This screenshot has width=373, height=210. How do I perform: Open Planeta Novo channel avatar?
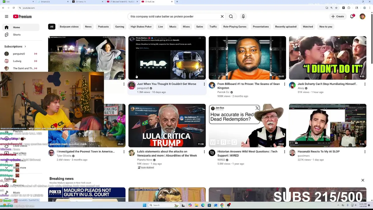click(x=132, y=153)
